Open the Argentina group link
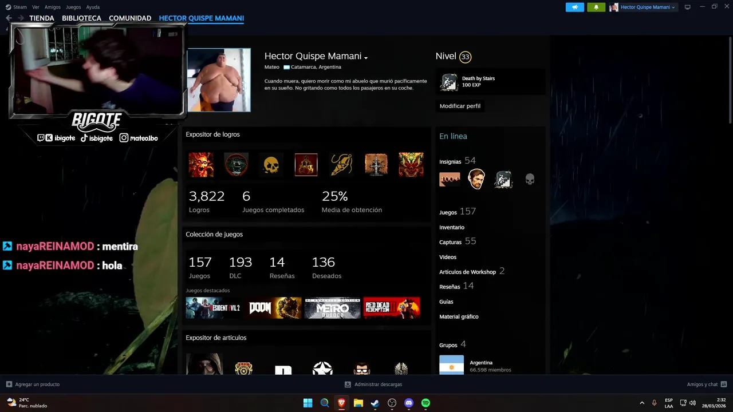Screen dimensions: 733x412 coord(481,362)
